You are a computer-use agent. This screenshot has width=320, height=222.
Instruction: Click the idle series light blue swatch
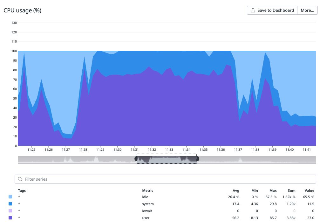tap(10, 197)
